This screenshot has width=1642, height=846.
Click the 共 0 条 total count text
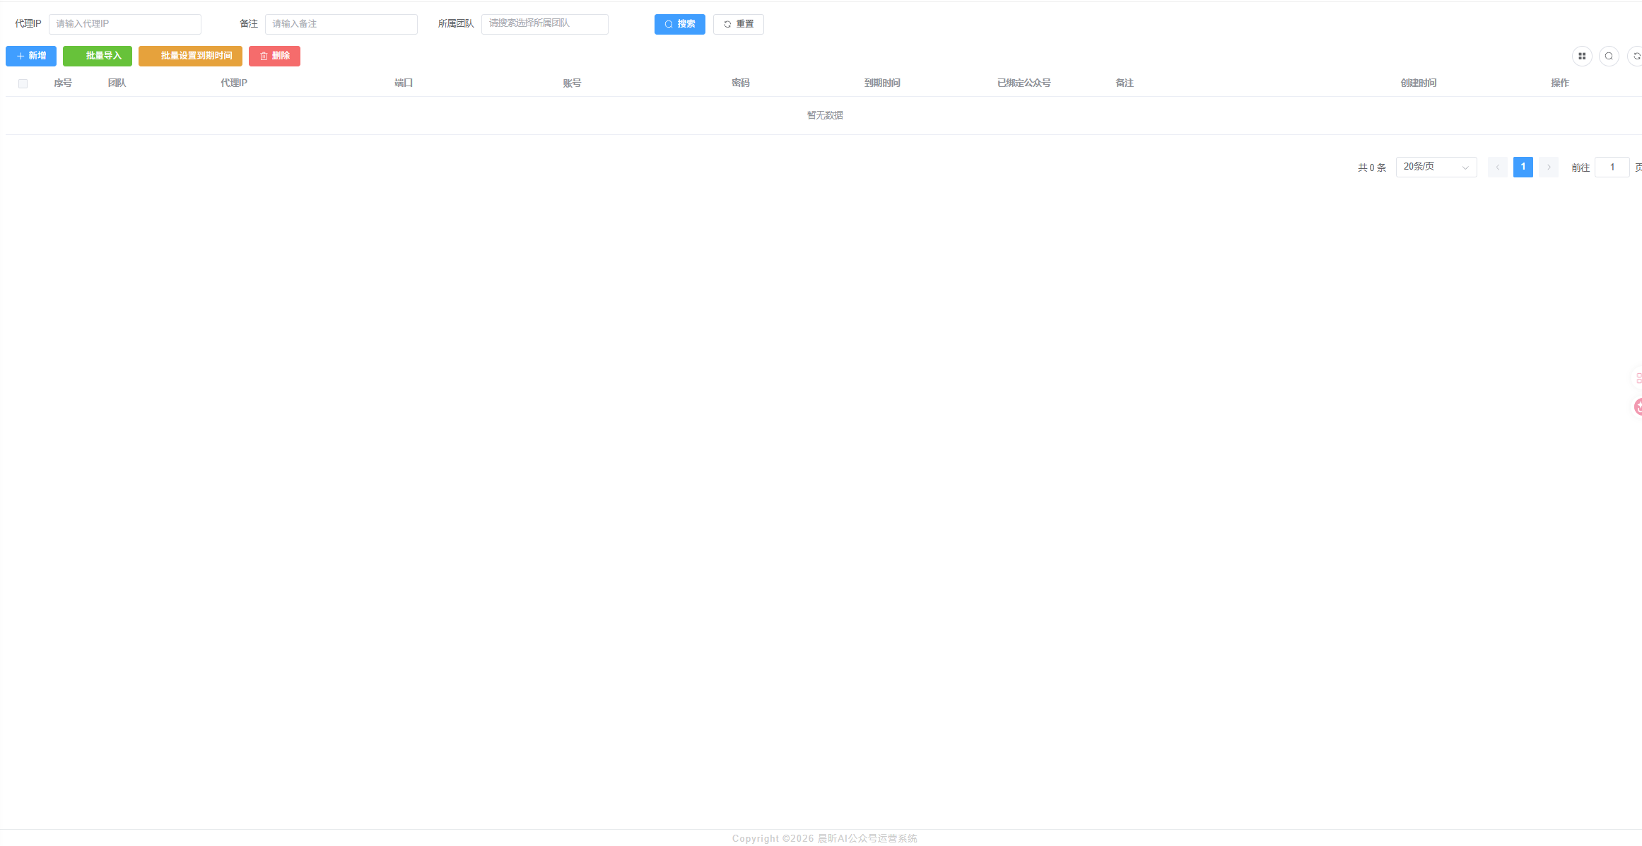1372,168
